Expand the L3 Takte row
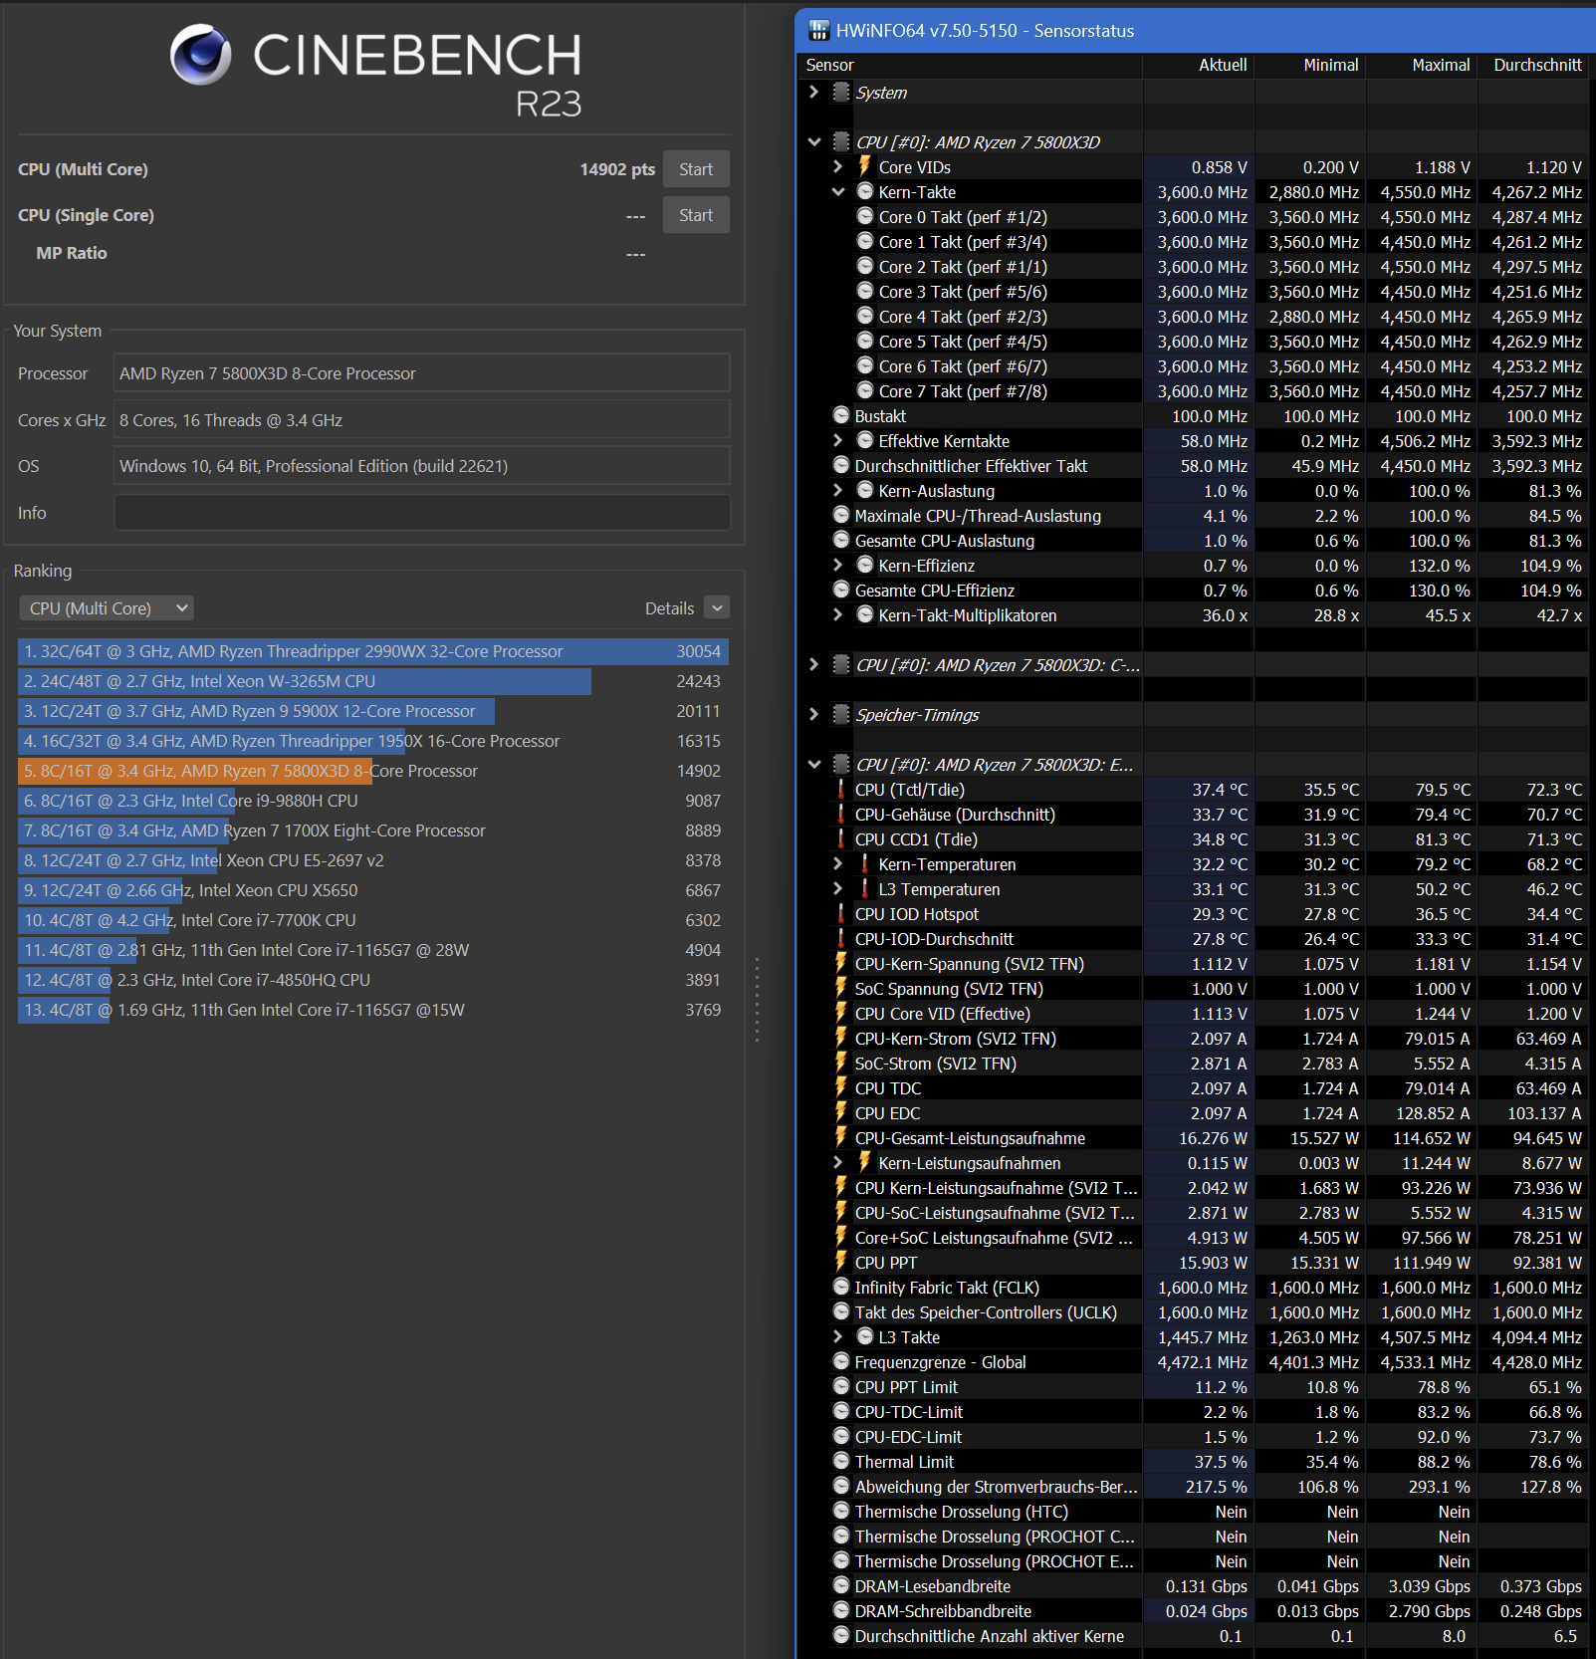The height and width of the screenshot is (1659, 1596). [x=838, y=1337]
